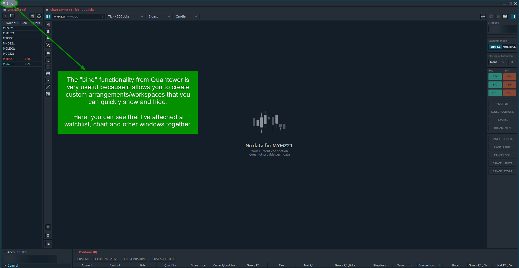Open the Placing automation None dropdown
This screenshot has height=268, width=519.
coord(498,62)
